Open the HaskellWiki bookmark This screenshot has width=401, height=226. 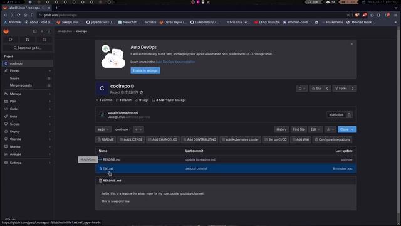(x=332, y=23)
